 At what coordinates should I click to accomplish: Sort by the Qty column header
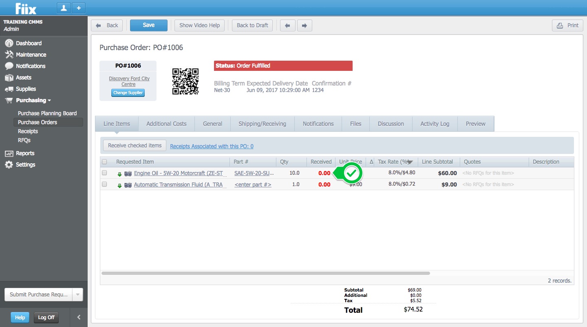pyautogui.click(x=291, y=162)
